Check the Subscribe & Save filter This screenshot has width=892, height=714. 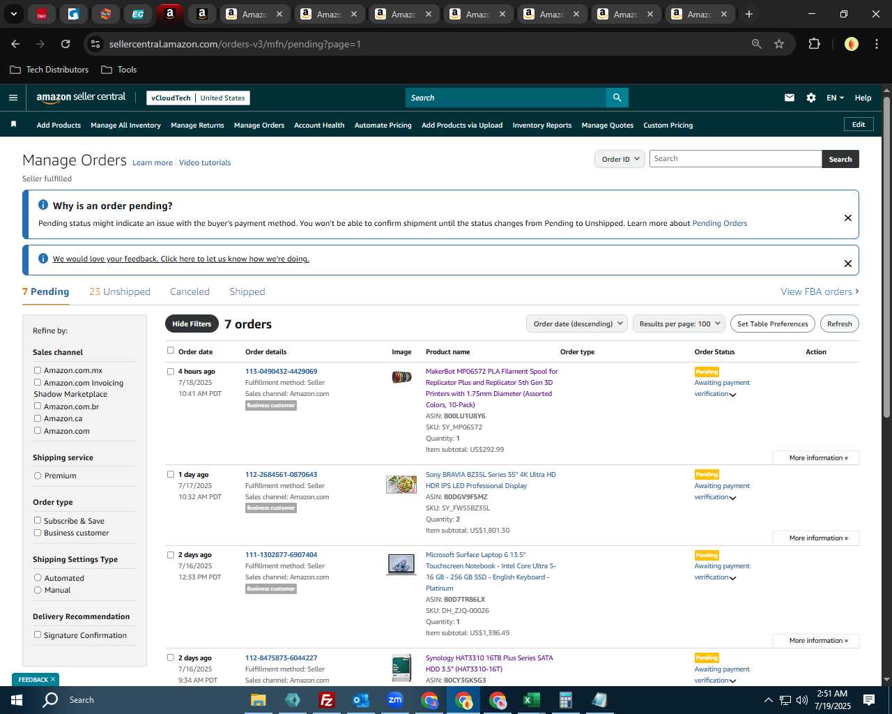pos(38,520)
